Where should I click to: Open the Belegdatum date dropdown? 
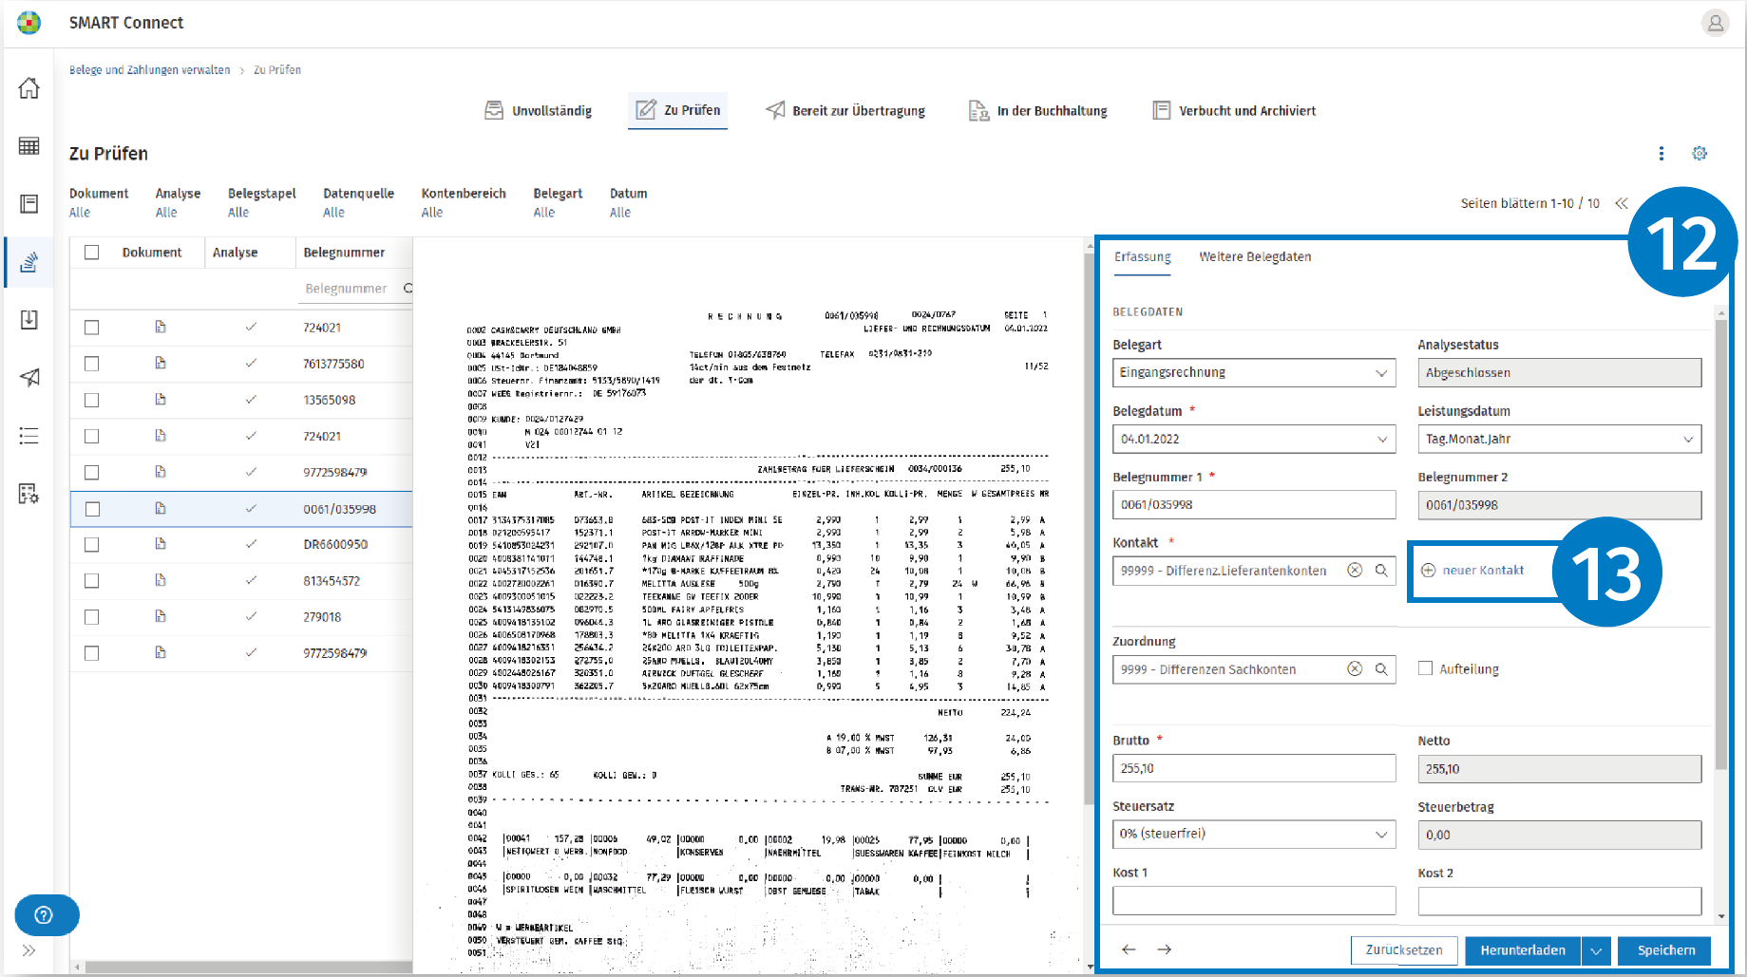1381,439
